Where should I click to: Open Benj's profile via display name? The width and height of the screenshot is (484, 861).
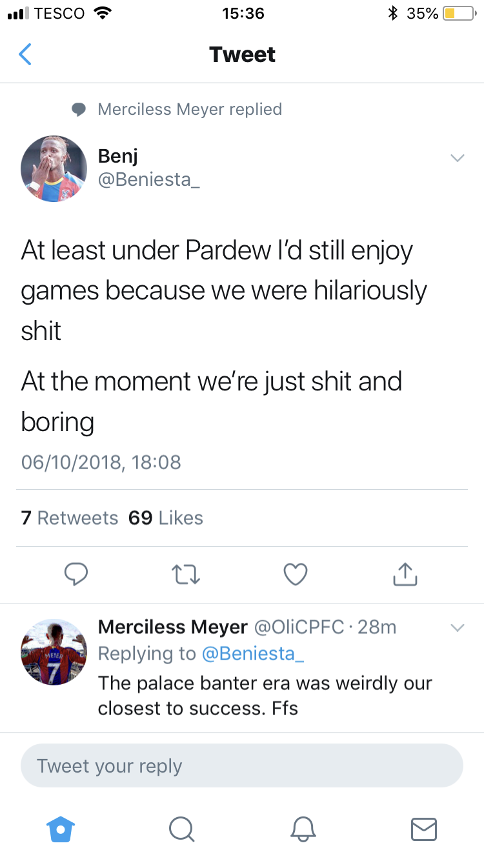(118, 156)
